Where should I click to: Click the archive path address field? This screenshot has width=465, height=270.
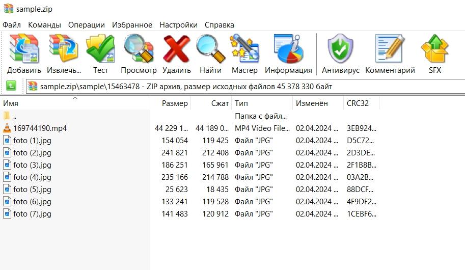244,87
